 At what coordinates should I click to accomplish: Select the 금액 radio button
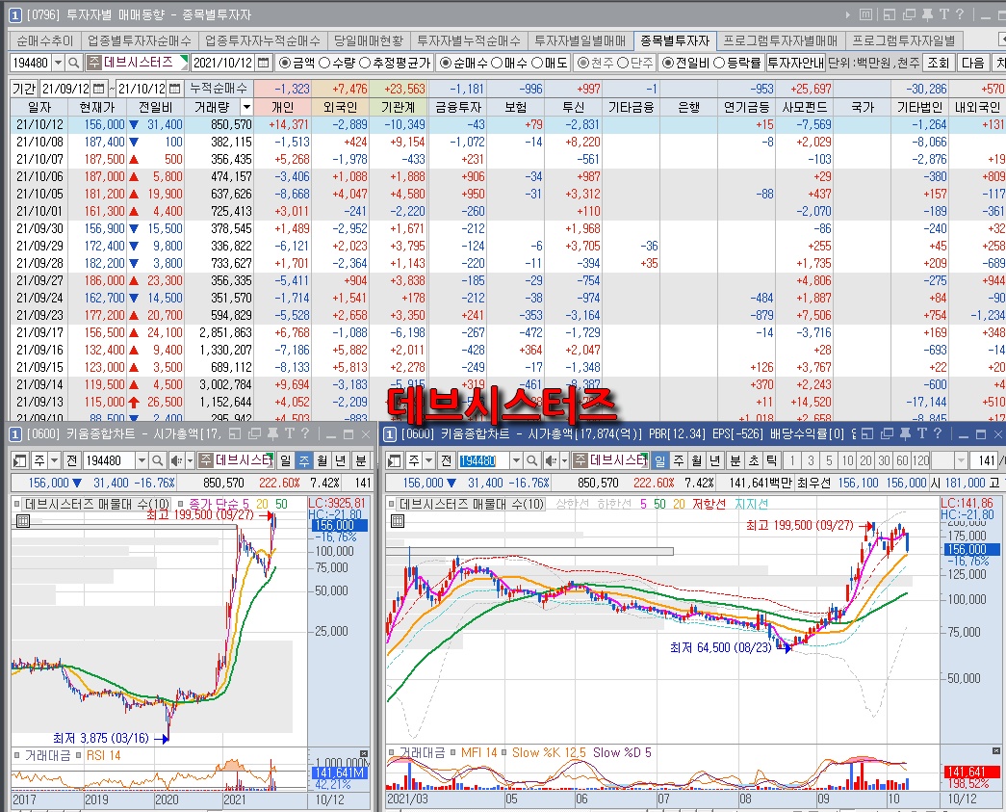point(286,63)
